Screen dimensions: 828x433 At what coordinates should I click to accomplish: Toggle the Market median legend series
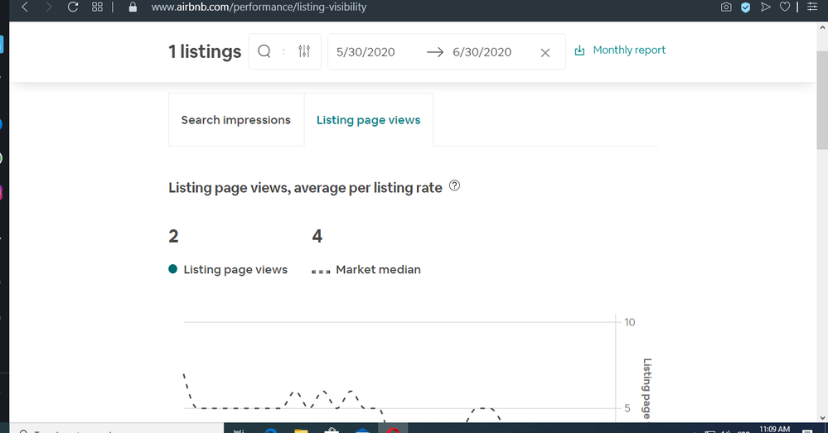pyautogui.click(x=366, y=269)
